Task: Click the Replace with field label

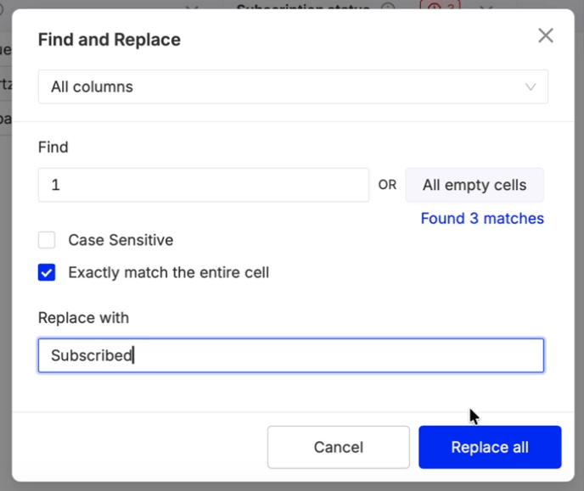Action: [x=83, y=318]
